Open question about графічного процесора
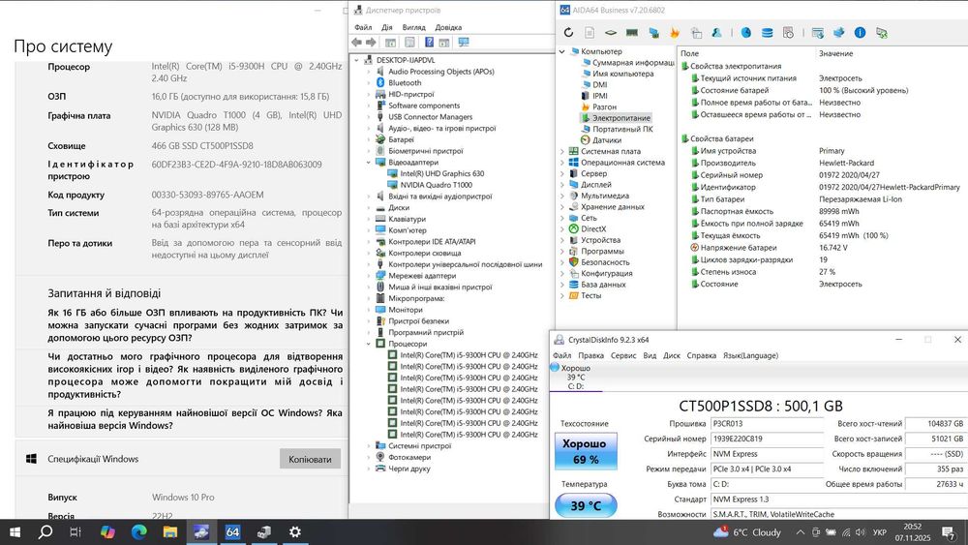Viewport: 968px width, 545px height. tap(196, 376)
